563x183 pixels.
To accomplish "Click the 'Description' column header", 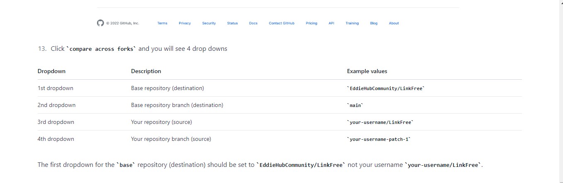I will [146, 71].
